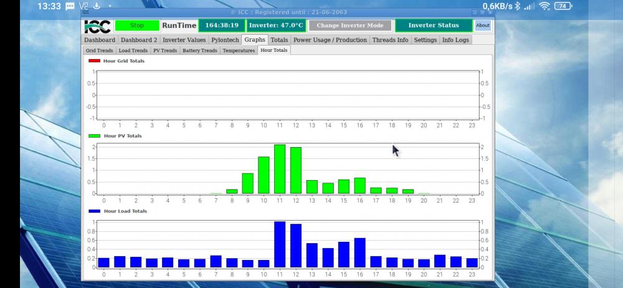
Task: Open the Battery Trends sub-tab
Action: pos(200,50)
